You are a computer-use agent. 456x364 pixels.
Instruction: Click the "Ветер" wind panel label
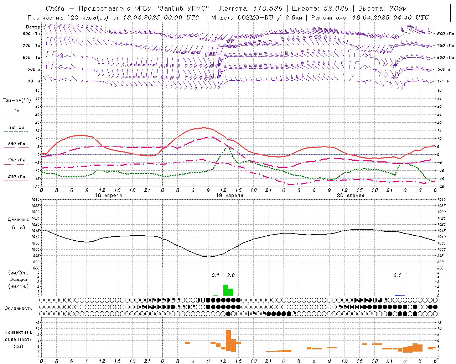(x=33, y=27)
